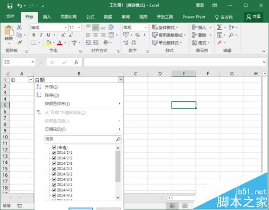Image resolution: width=269 pixels, height=210 pixels.
Task: Apply yellow fill color bucket
Action: click(x=48, y=43)
